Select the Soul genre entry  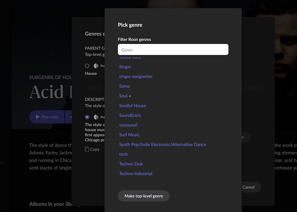125,96
